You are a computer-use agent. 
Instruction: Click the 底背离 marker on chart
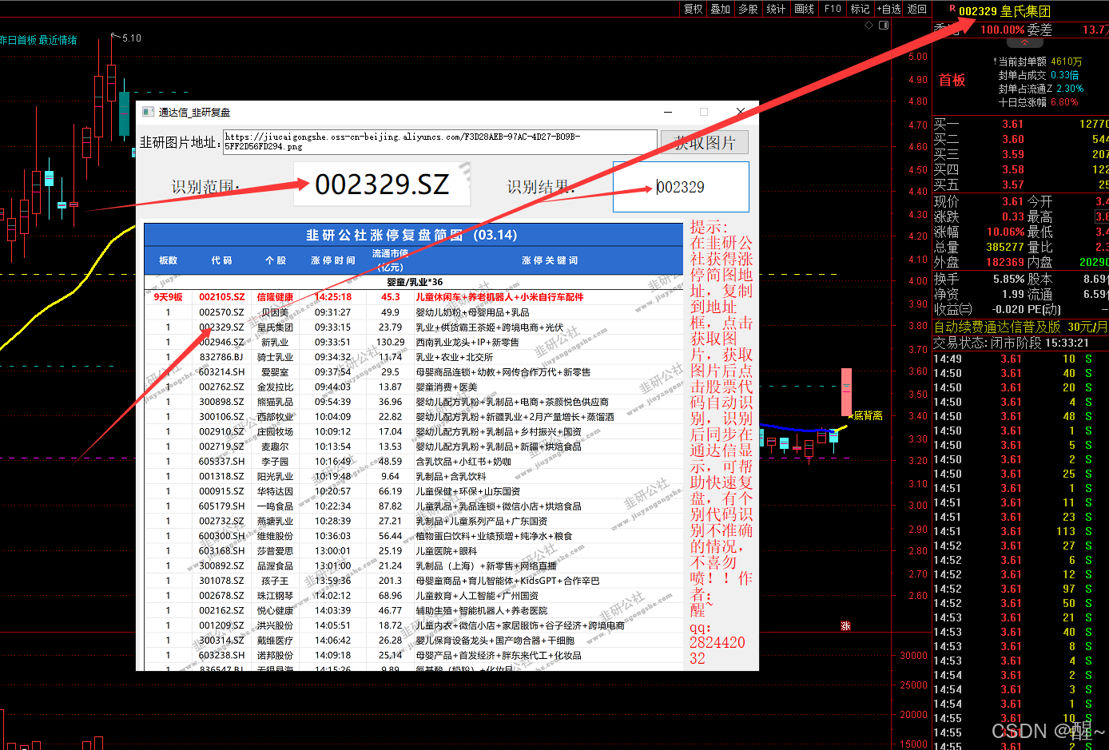pos(868,416)
